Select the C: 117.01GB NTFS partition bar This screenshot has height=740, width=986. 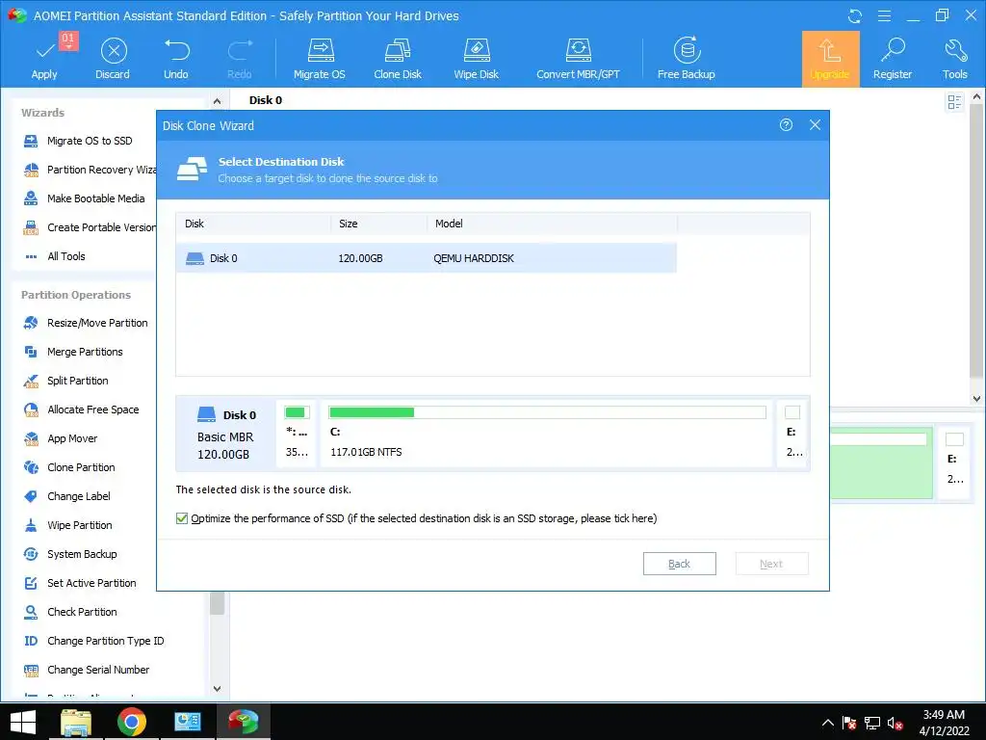(547, 433)
